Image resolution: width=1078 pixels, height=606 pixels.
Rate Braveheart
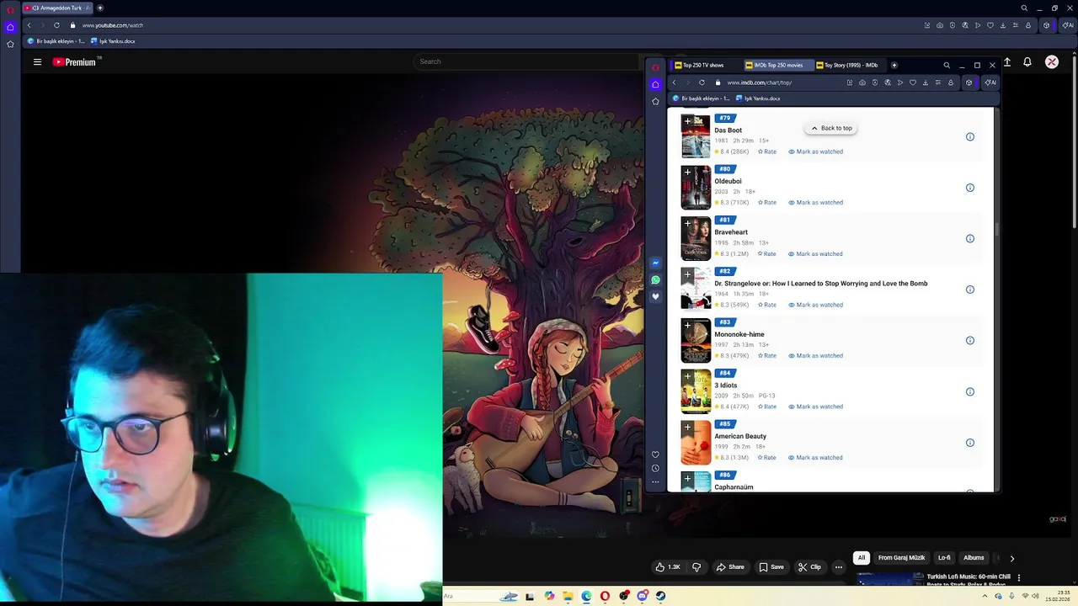click(766, 253)
